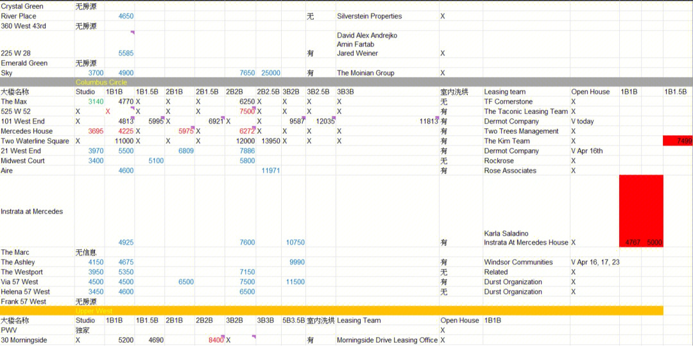Select the 13950 price for Two Waterline Square
693x346 pixels.
click(271, 141)
